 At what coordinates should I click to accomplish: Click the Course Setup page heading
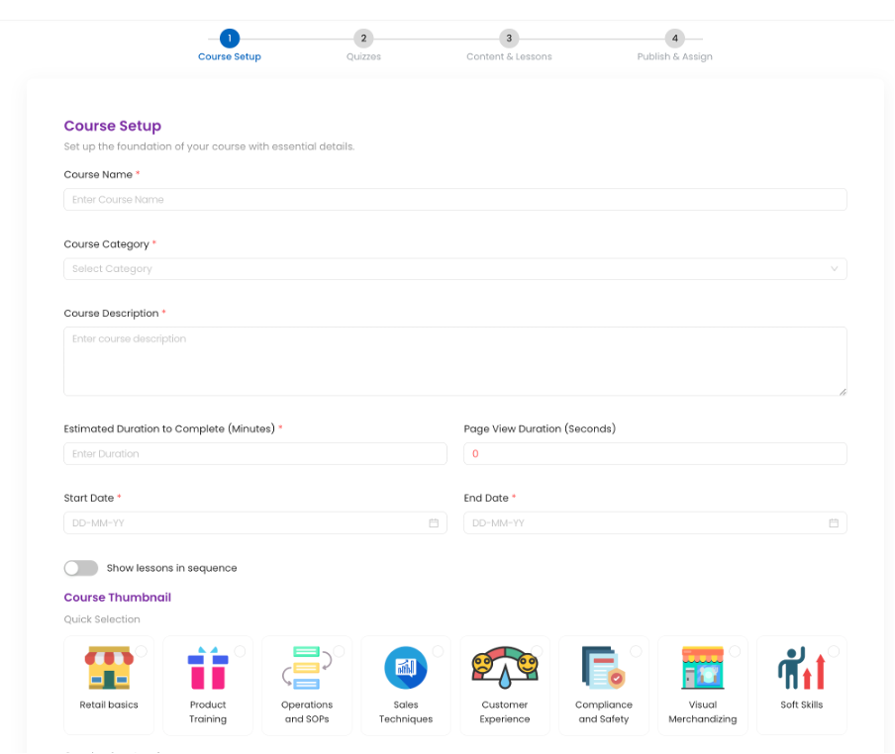[113, 126]
